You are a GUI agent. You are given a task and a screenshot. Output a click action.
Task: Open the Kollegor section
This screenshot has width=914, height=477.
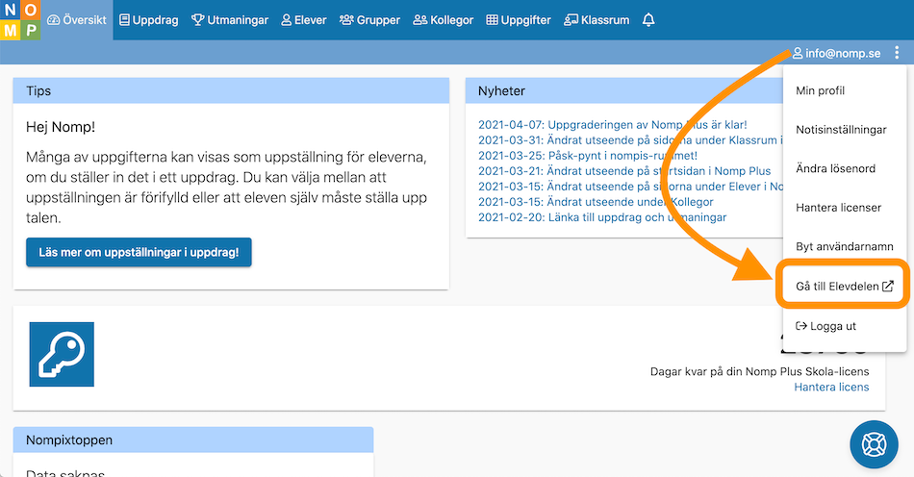point(443,20)
